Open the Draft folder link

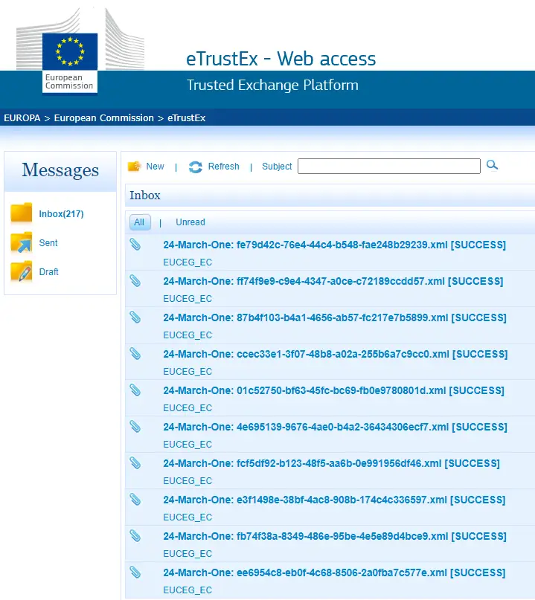tap(48, 272)
